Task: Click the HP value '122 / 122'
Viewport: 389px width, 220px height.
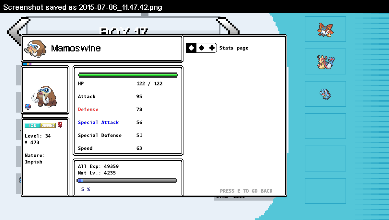Action: 149,83
